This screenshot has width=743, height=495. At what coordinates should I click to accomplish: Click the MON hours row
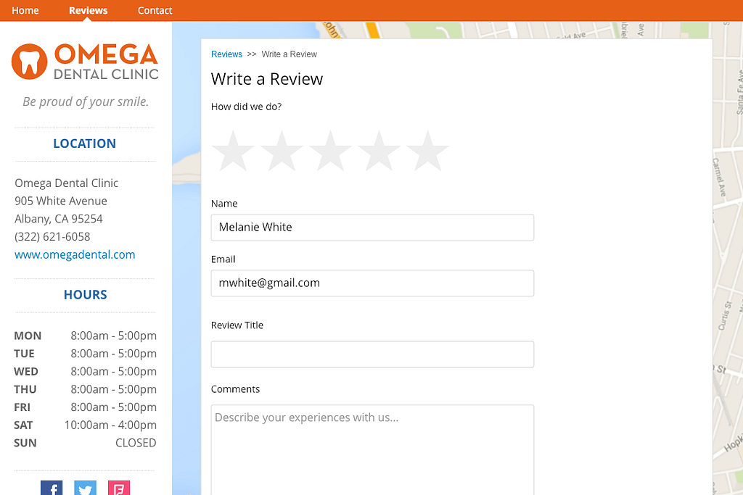[86, 336]
